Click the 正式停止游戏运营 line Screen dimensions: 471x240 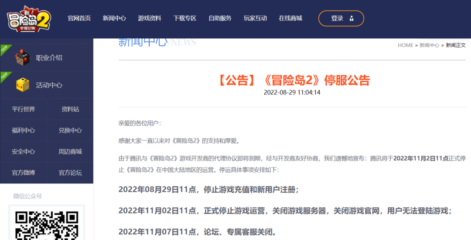(x=285, y=211)
